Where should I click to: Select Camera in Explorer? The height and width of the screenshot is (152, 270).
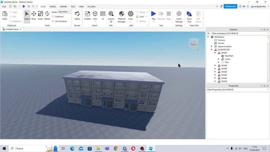(x=221, y=40)
